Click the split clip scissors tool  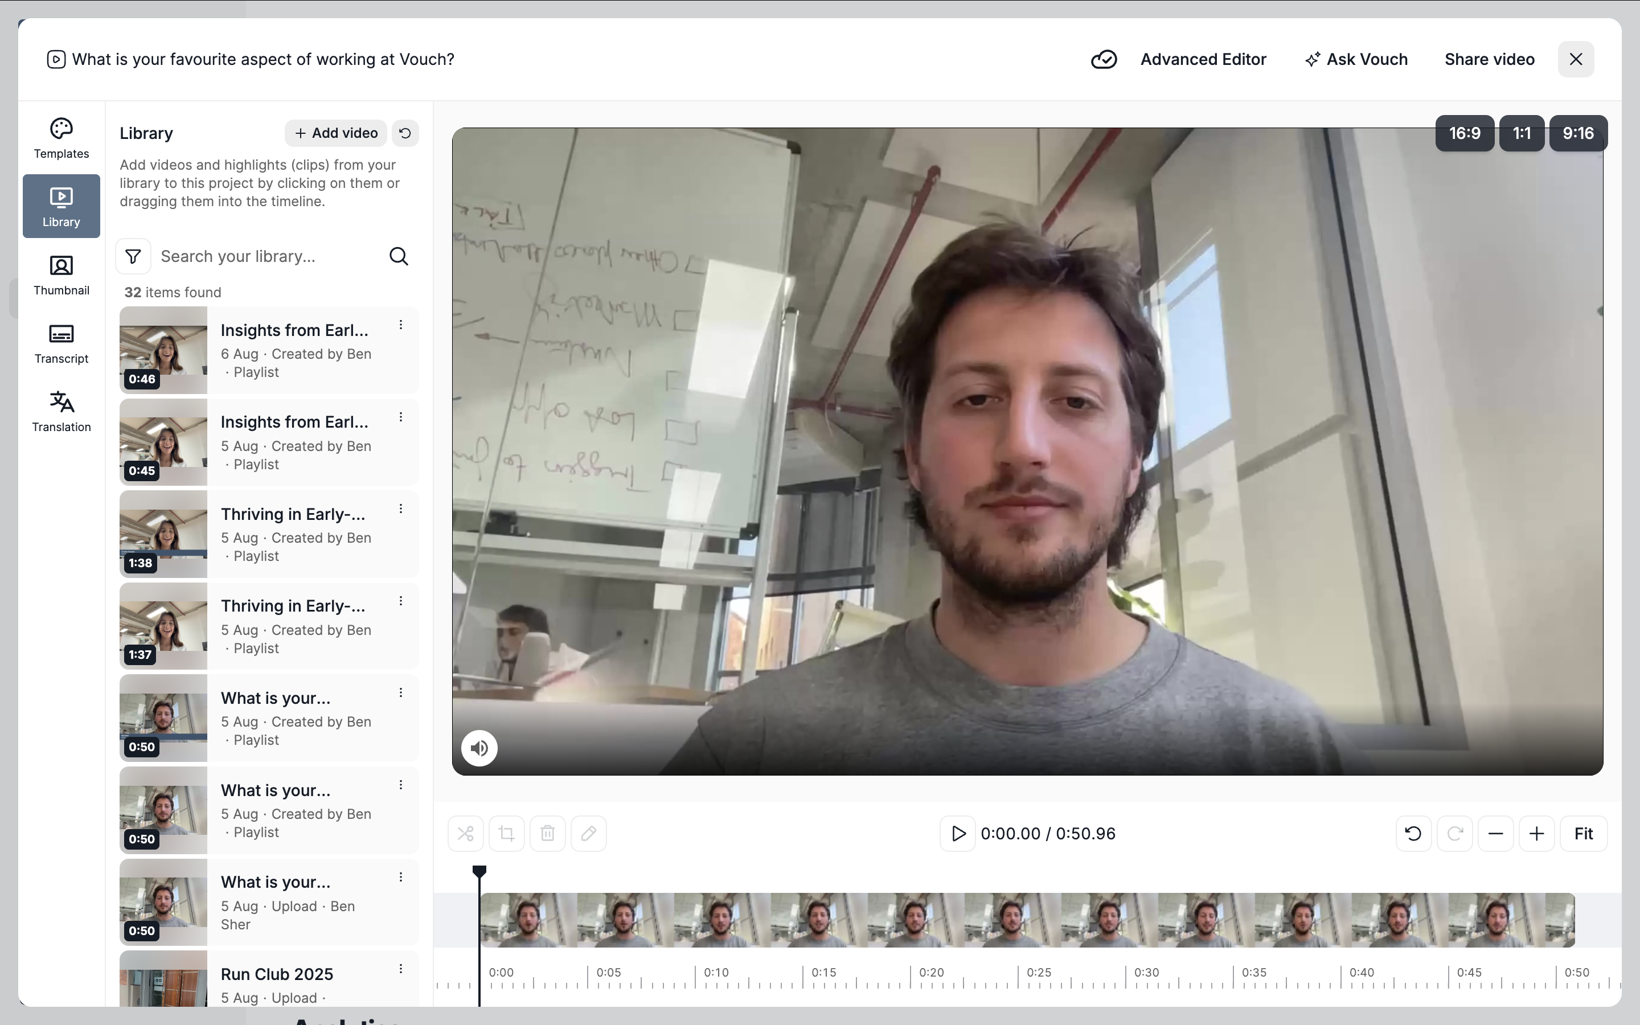pyautogui.click(x=466, y=834)
